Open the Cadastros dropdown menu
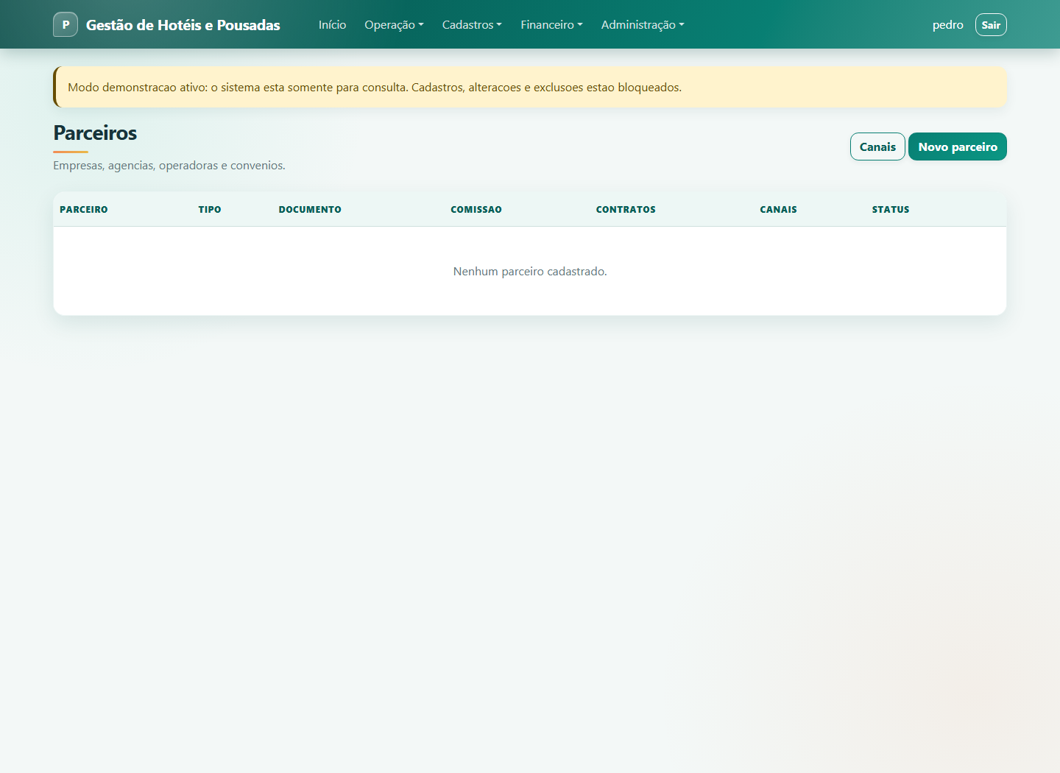 coord(472,24)
